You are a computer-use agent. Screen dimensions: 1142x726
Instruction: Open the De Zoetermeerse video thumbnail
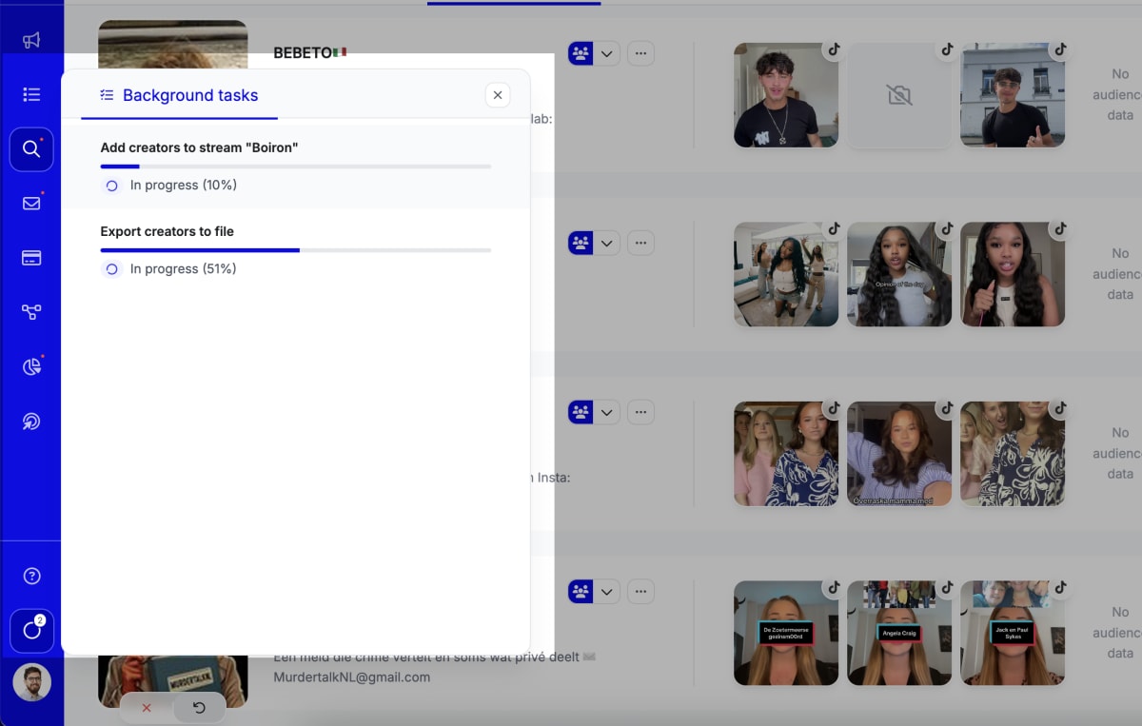click(x=786, y=634)
